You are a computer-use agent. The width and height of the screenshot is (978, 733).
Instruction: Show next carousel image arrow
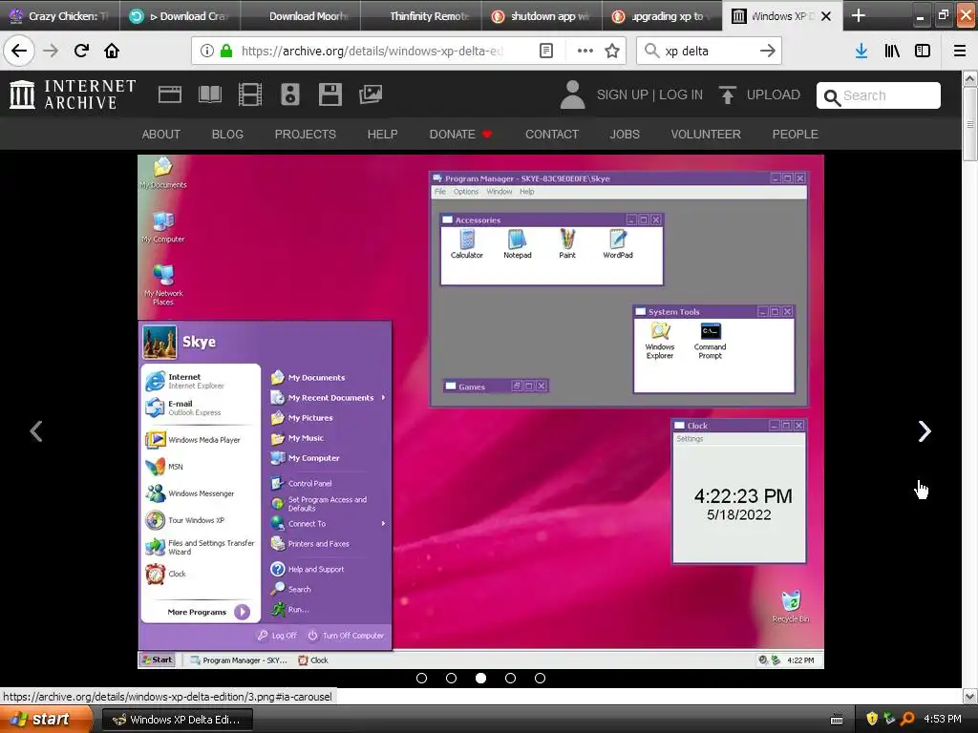click(925, 430)
